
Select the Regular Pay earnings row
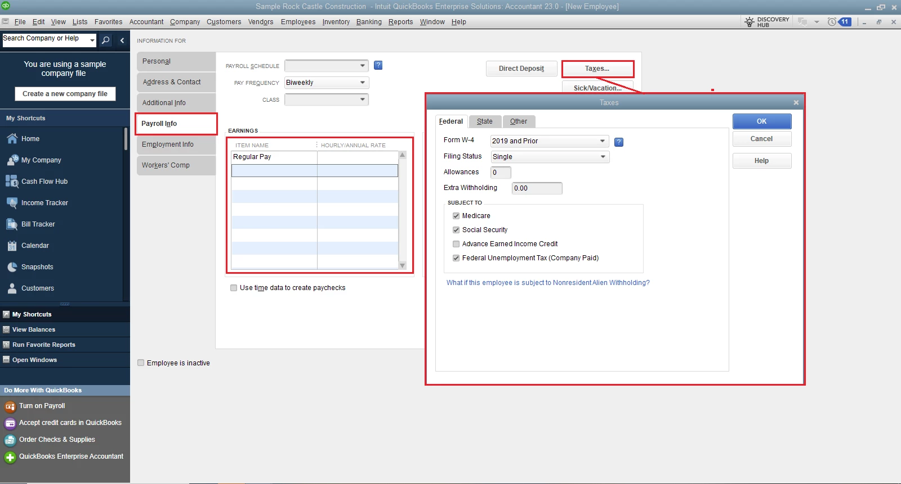(314, 157)
